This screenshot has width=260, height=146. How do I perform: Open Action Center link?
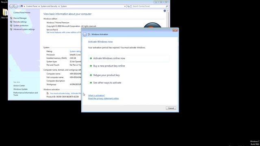tap(19, 86)
